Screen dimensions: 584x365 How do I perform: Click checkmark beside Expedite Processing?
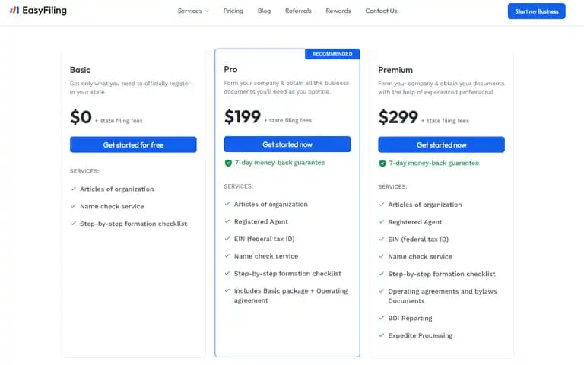[x=382, y=335]
